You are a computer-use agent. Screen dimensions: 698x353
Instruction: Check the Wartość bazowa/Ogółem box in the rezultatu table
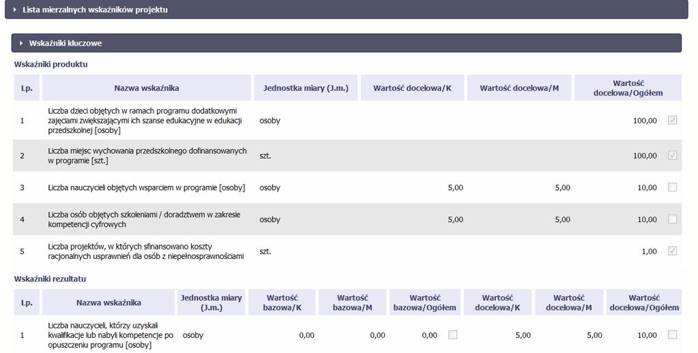453,335
